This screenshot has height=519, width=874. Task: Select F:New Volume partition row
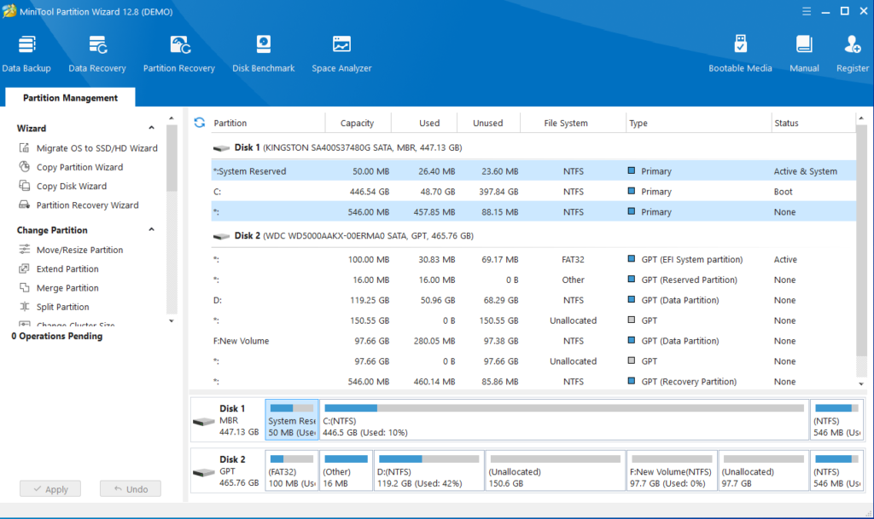(x=533, y=341)
